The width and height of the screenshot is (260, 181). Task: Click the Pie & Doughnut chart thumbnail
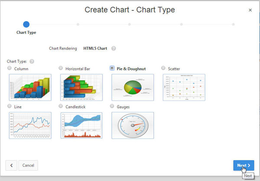(133, 87)
